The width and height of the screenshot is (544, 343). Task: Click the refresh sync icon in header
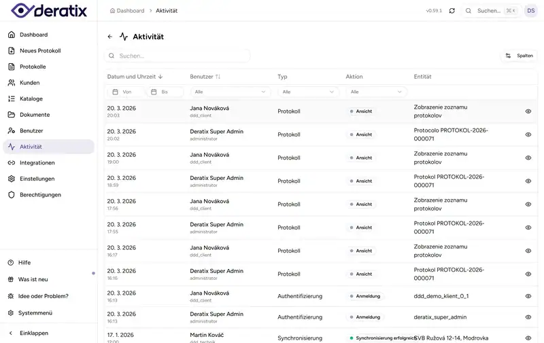pos(452,11)
